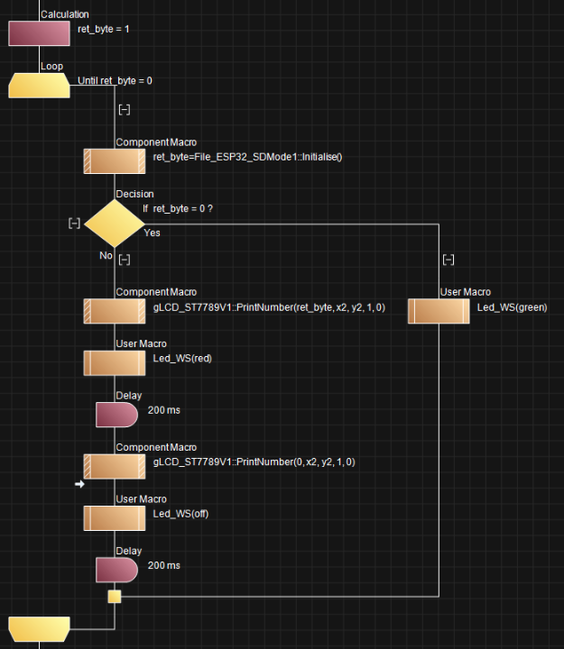Select the Loop end icon at bottom

tap(39, 628)
